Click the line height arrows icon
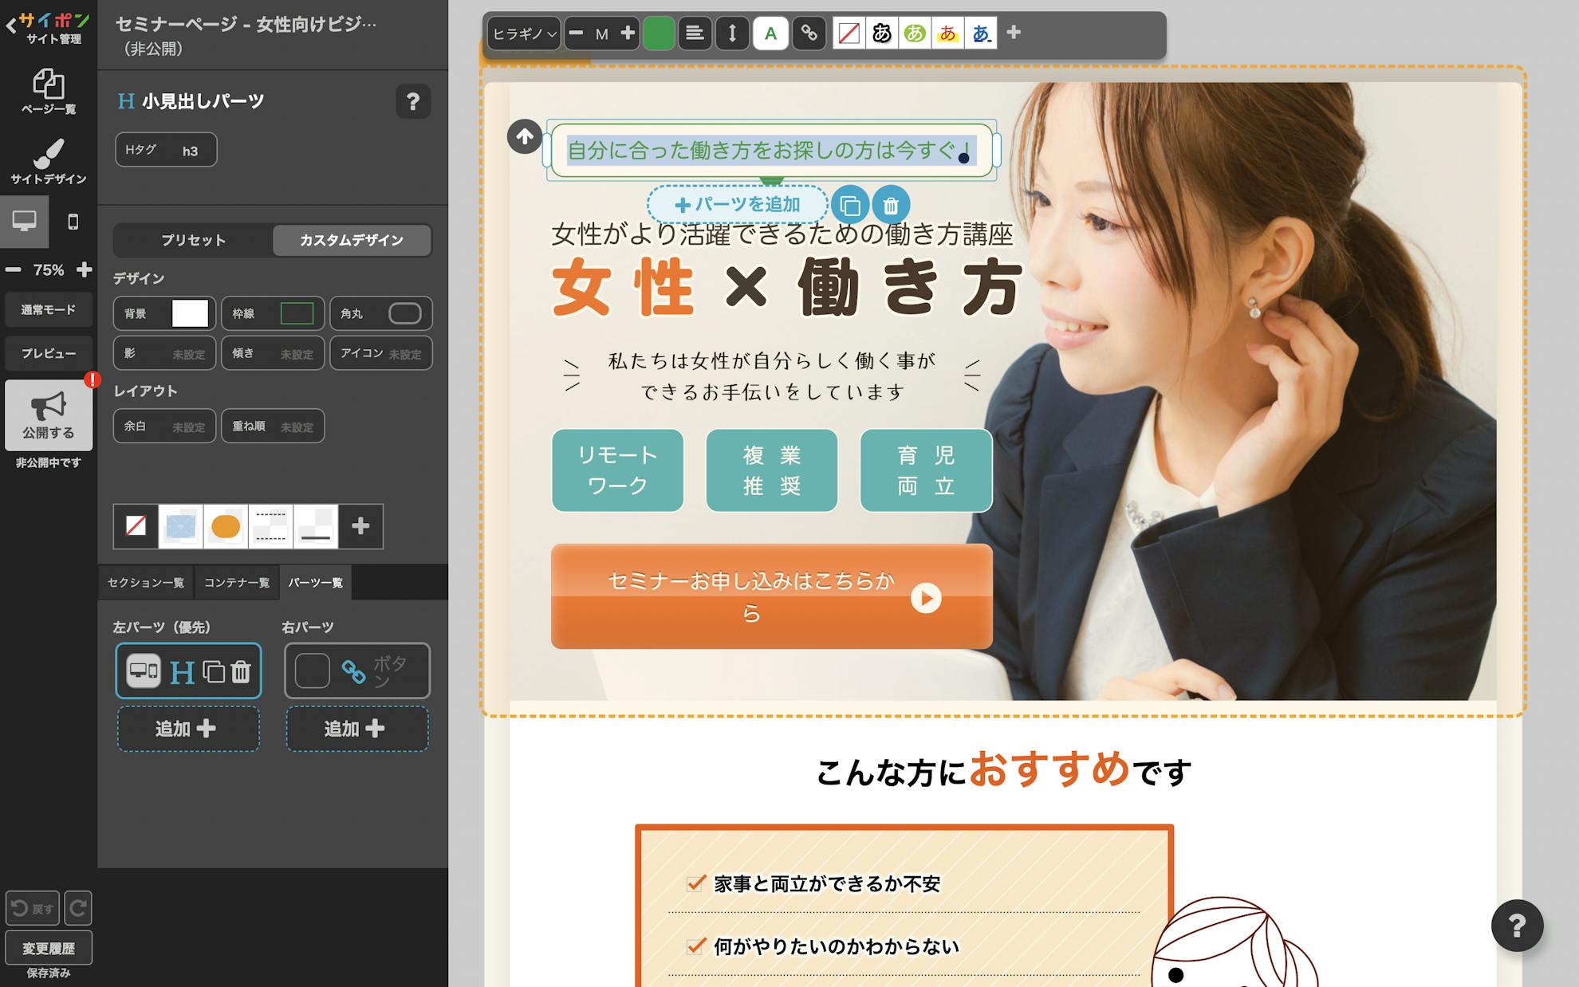The image size is (1579, 987). point(732,33)
